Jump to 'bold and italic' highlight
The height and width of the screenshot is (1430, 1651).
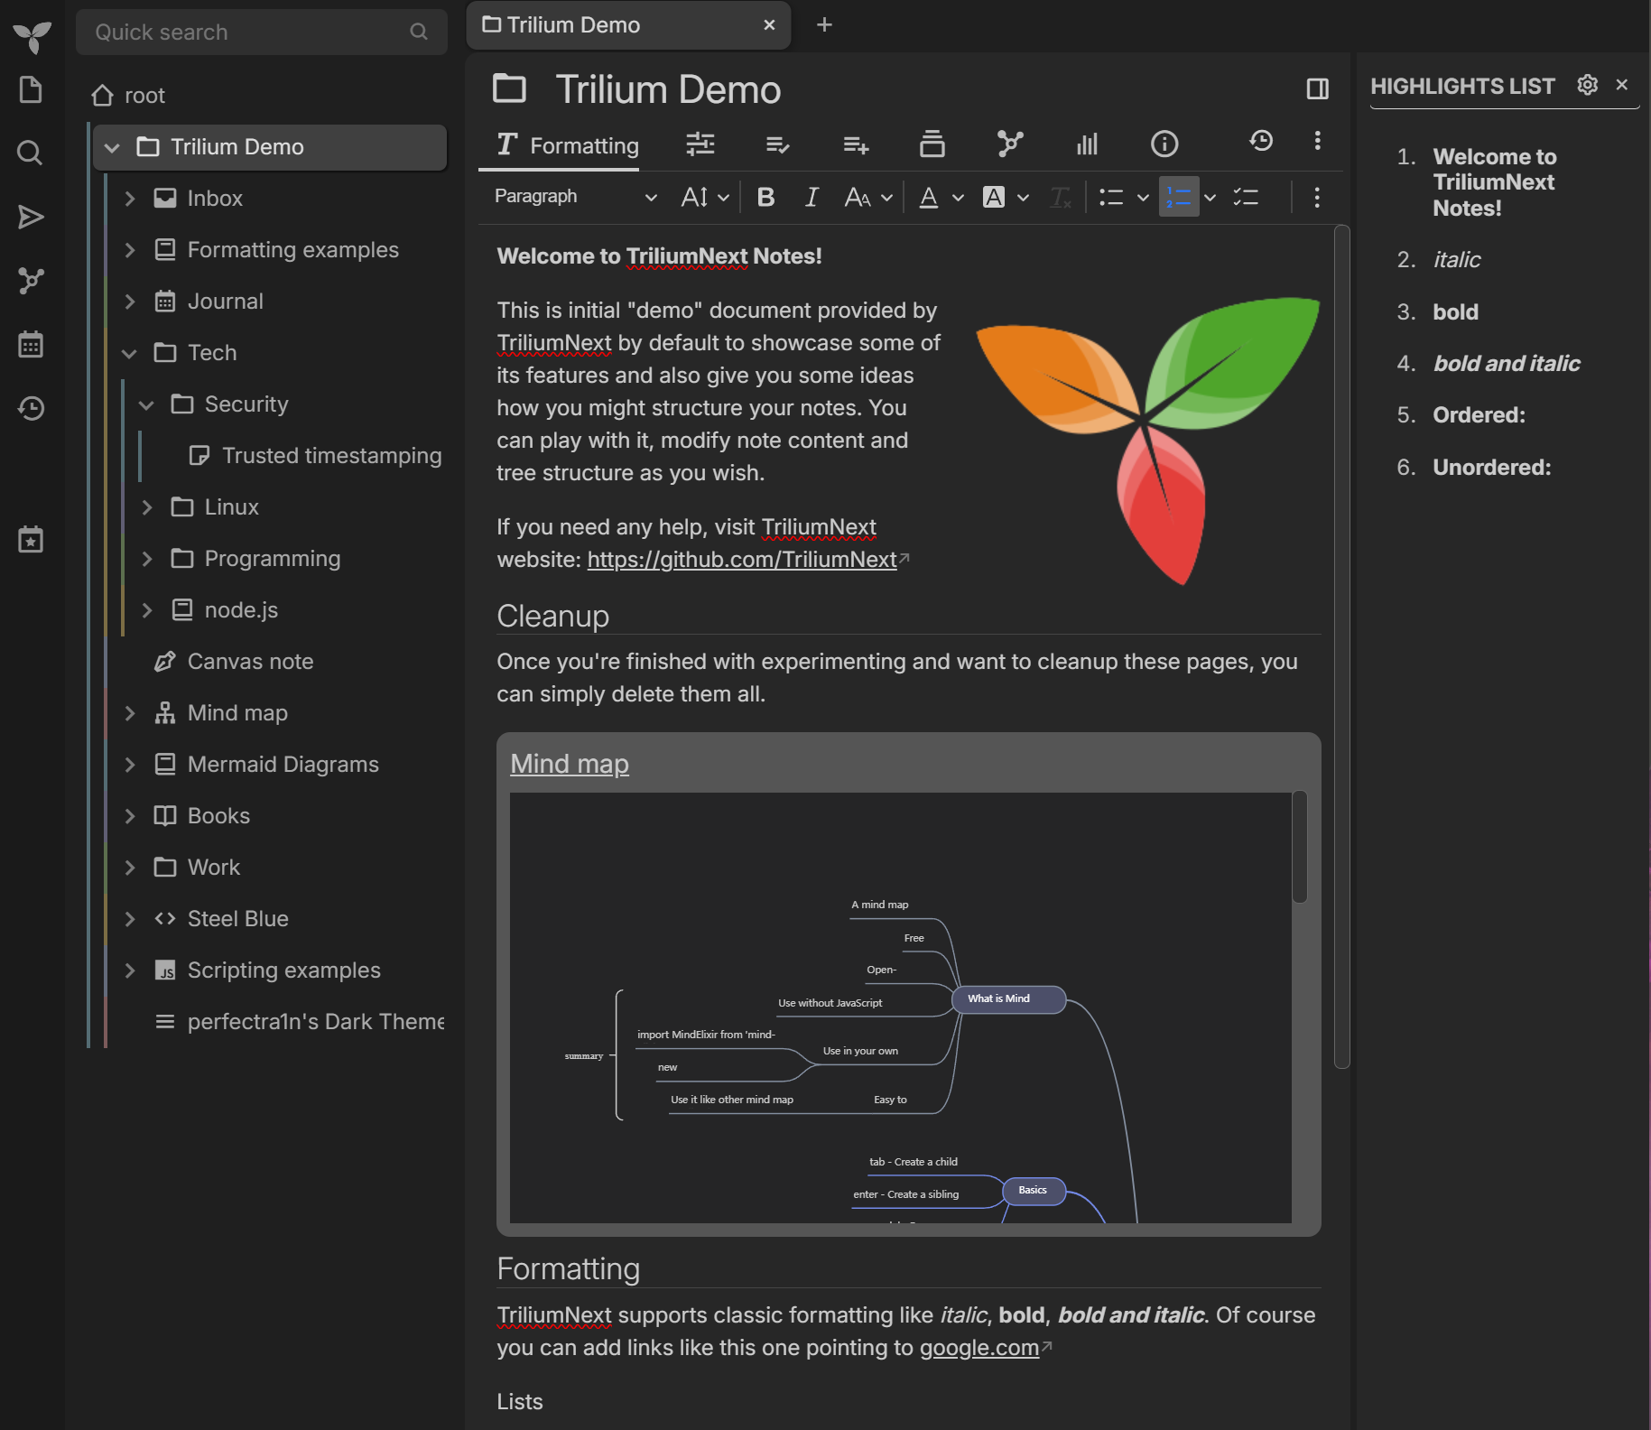point(1507,364)
